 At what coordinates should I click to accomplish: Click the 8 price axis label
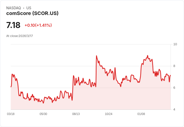174,66
